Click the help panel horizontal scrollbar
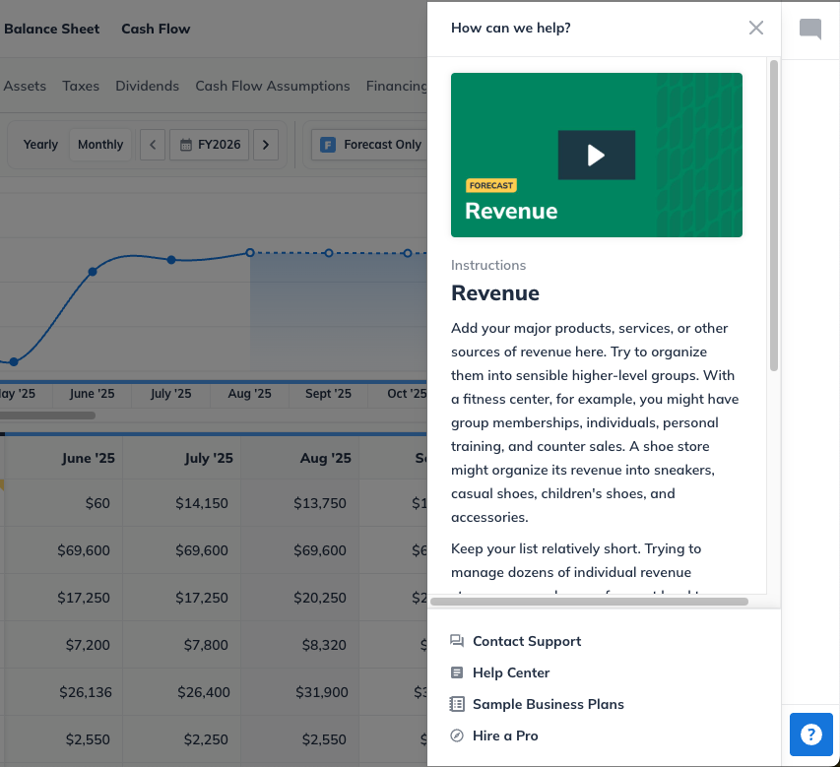 click(589, 602)
